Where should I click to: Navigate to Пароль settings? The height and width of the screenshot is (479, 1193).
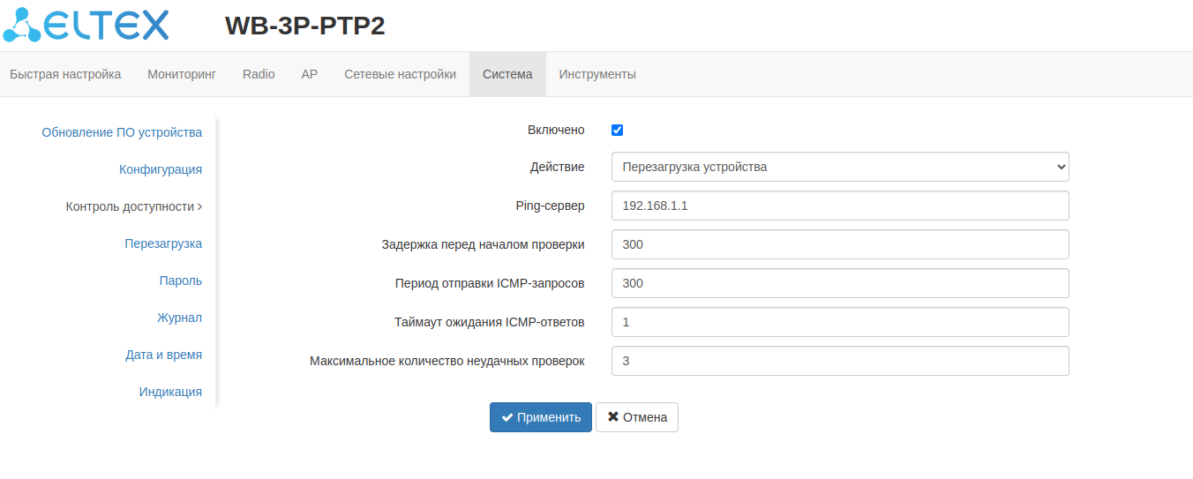(x=181, y=281)
